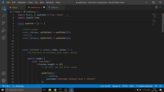The width and height of the screenshot is (164, 92).
Task: Open File Explorer from taskbar
Action: click(50, 90)
